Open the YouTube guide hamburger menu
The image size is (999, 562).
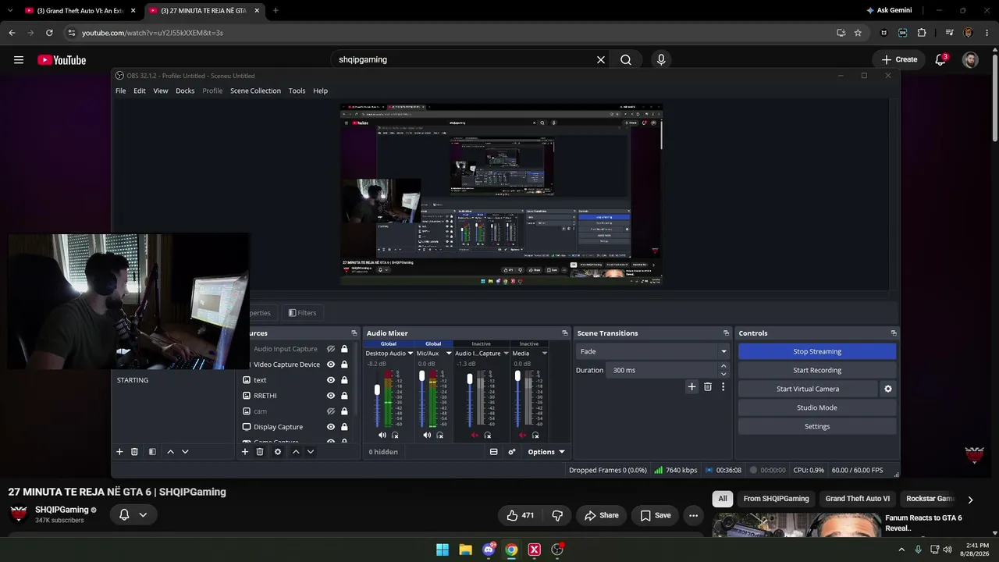click(x=19, y=60)
